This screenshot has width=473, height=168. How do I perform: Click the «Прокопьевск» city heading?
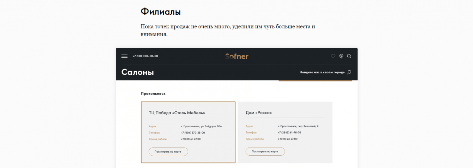153,93
